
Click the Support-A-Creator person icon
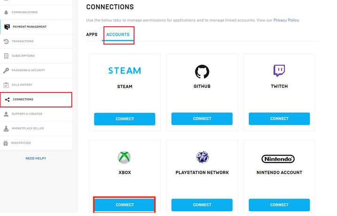6,114
